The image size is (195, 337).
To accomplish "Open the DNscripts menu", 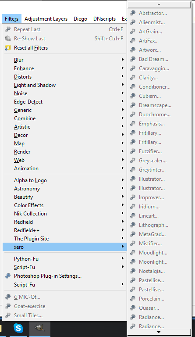I will [104, 19].
